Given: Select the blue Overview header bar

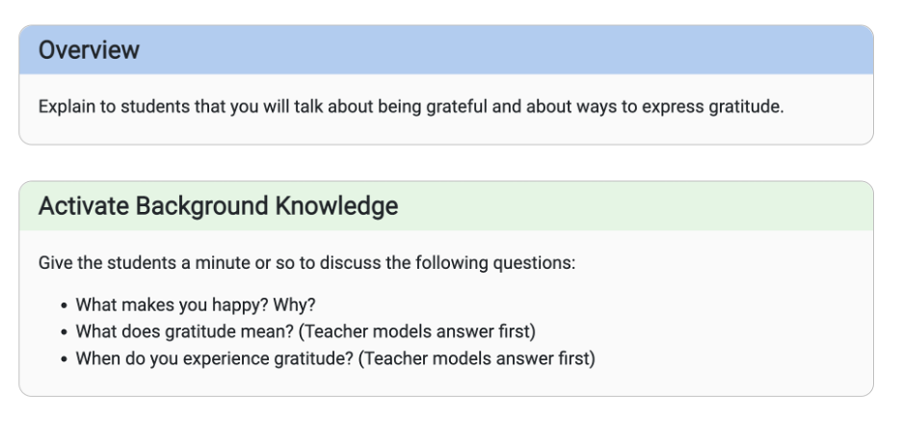Looking at the screenshot, I should click(x=446, y=50).
